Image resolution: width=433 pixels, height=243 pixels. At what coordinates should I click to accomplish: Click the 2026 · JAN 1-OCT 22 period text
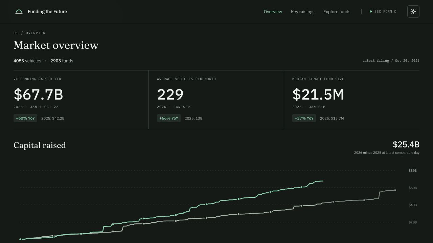[x=36, y=107]
